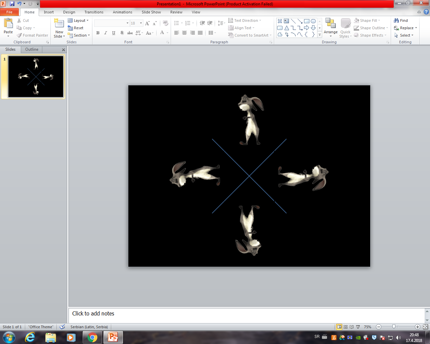Open the font size dropdown showing 18
430x344 pixels.
point(141,23)
